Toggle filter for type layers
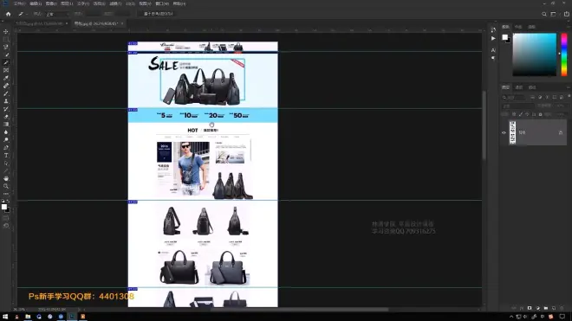This screenshot has height=321, width=572. [x=547, y=97]
